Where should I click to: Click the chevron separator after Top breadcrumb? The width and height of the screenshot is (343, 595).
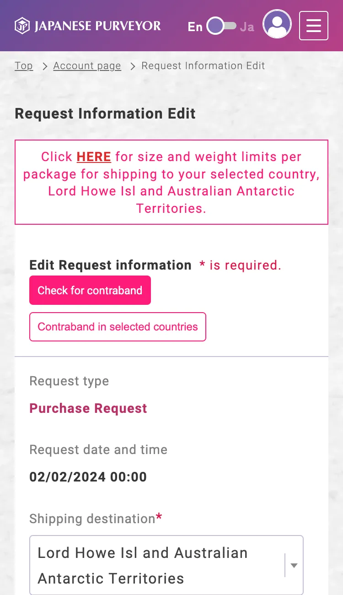[x=45, y=66]
